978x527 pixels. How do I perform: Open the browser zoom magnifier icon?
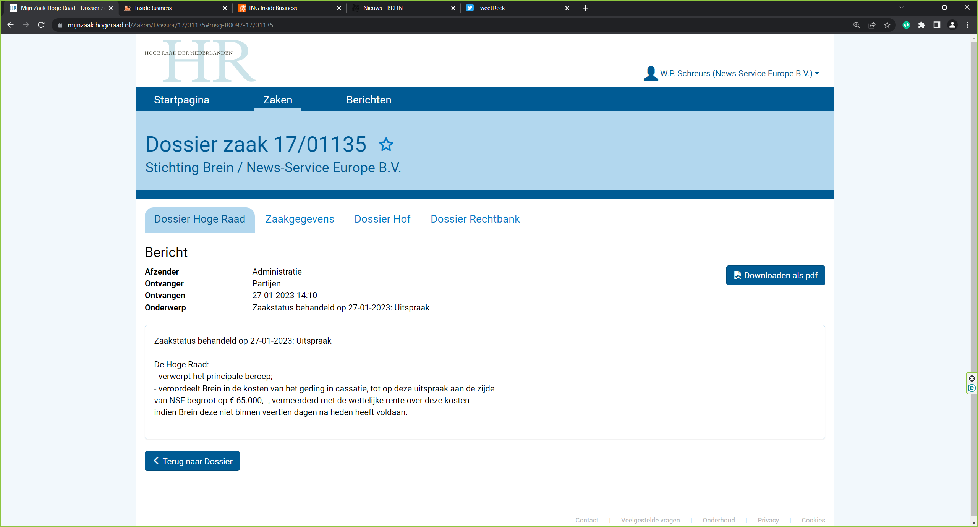click(857, 25)
